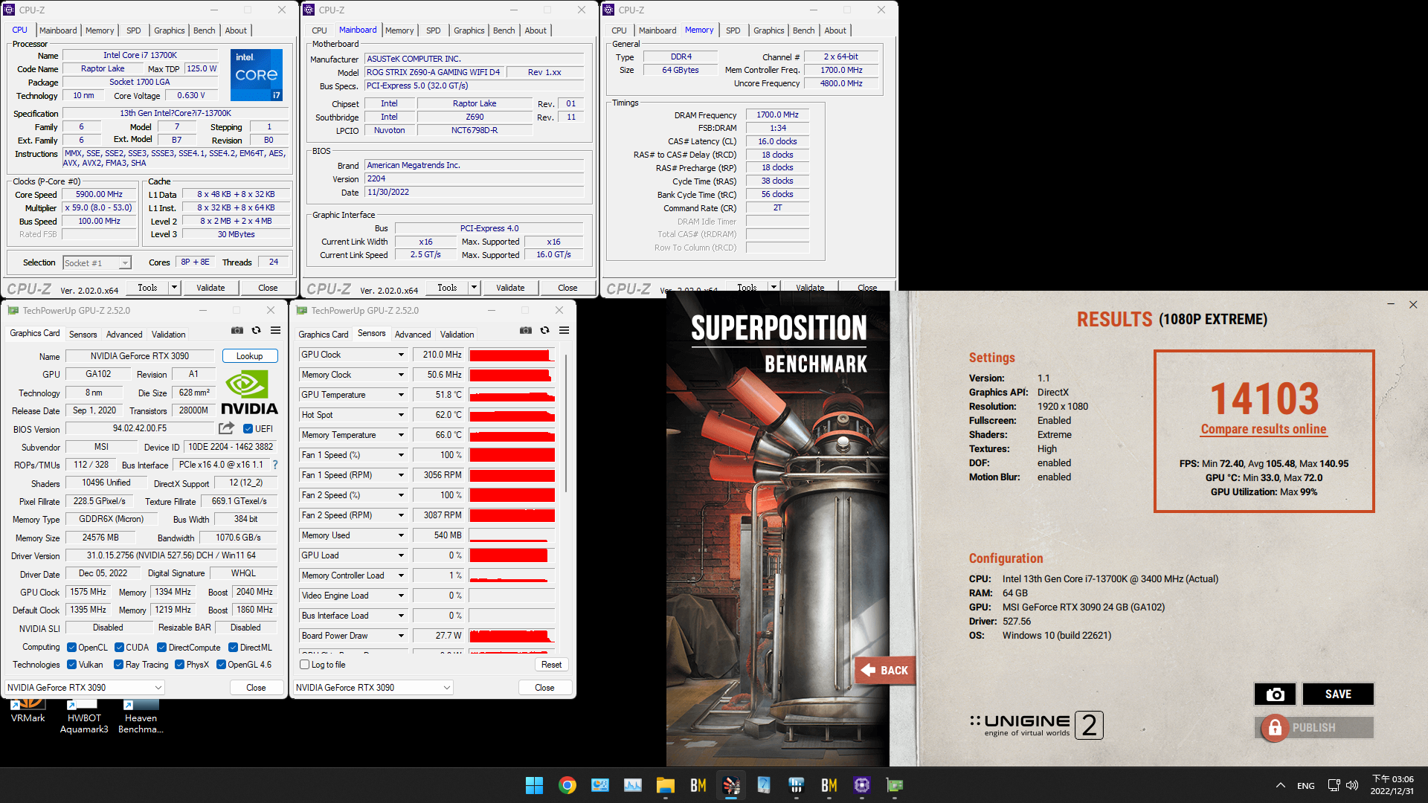Click the GPU-Z Sensors vertical scrollbar
1428x803 pixels.
[x=566, y=424]
